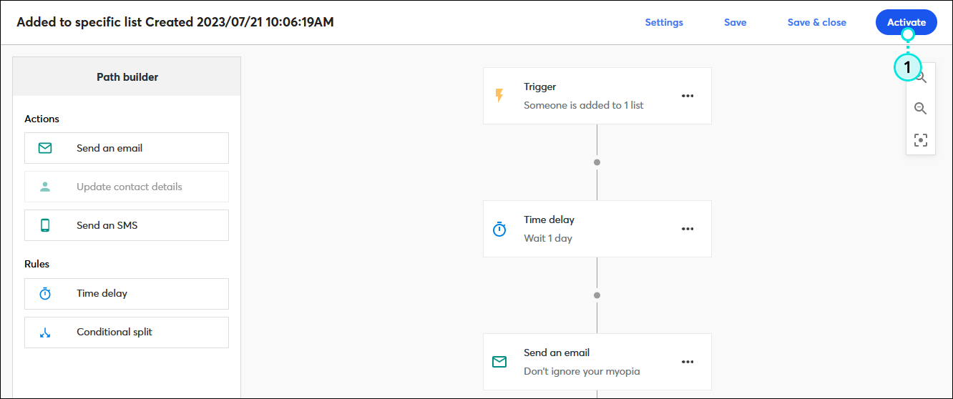Add Conditional split rule

[127, 332]
